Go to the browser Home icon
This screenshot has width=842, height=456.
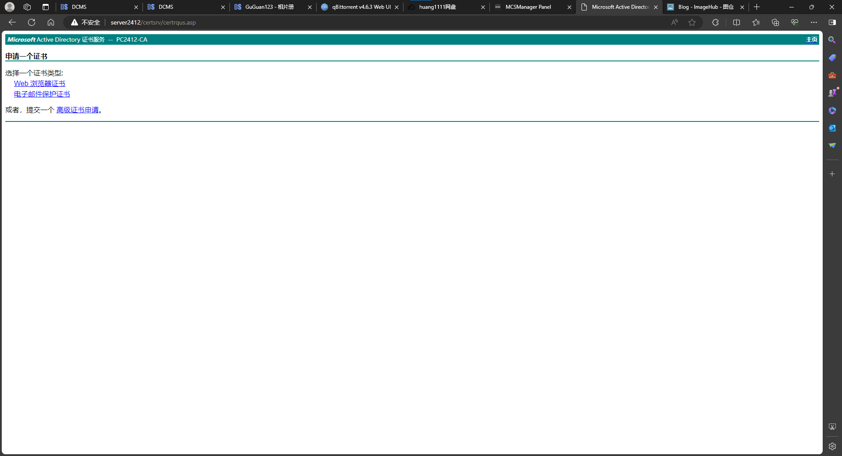pyautogui.click(x=51, y=22)
